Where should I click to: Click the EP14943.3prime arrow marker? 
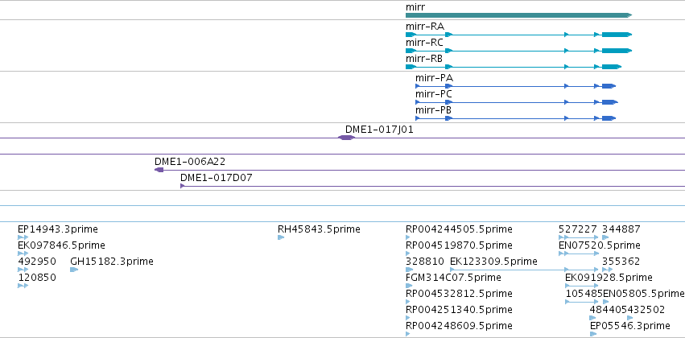coord(23,237)
